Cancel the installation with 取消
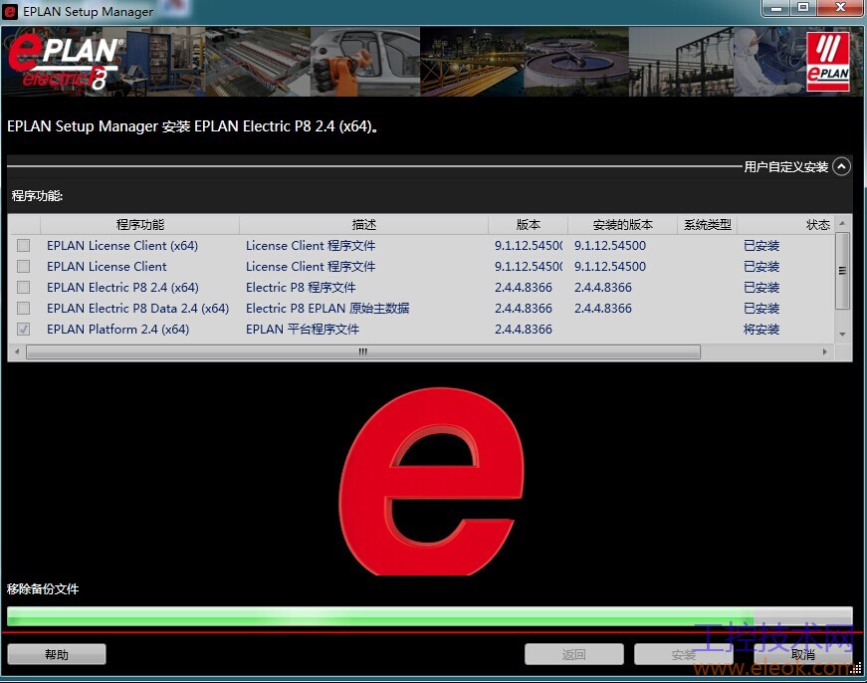867x683 pixels. pyautogui.click(x=803, y=655)
